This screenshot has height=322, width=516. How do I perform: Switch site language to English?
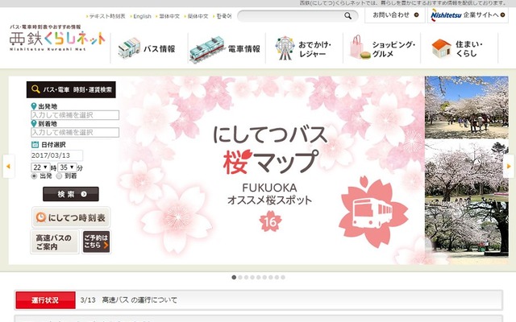click(x=142, y=16)
